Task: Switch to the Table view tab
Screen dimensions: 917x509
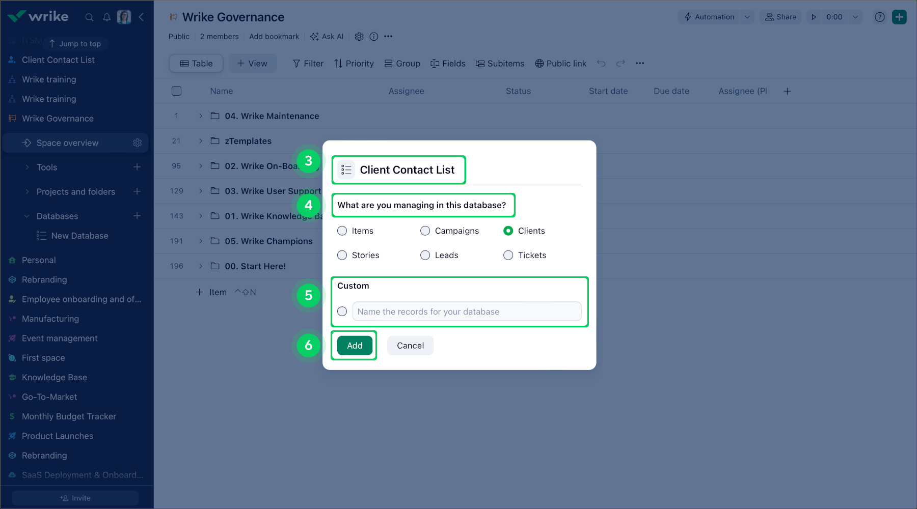Action: [x=196, y=63]
